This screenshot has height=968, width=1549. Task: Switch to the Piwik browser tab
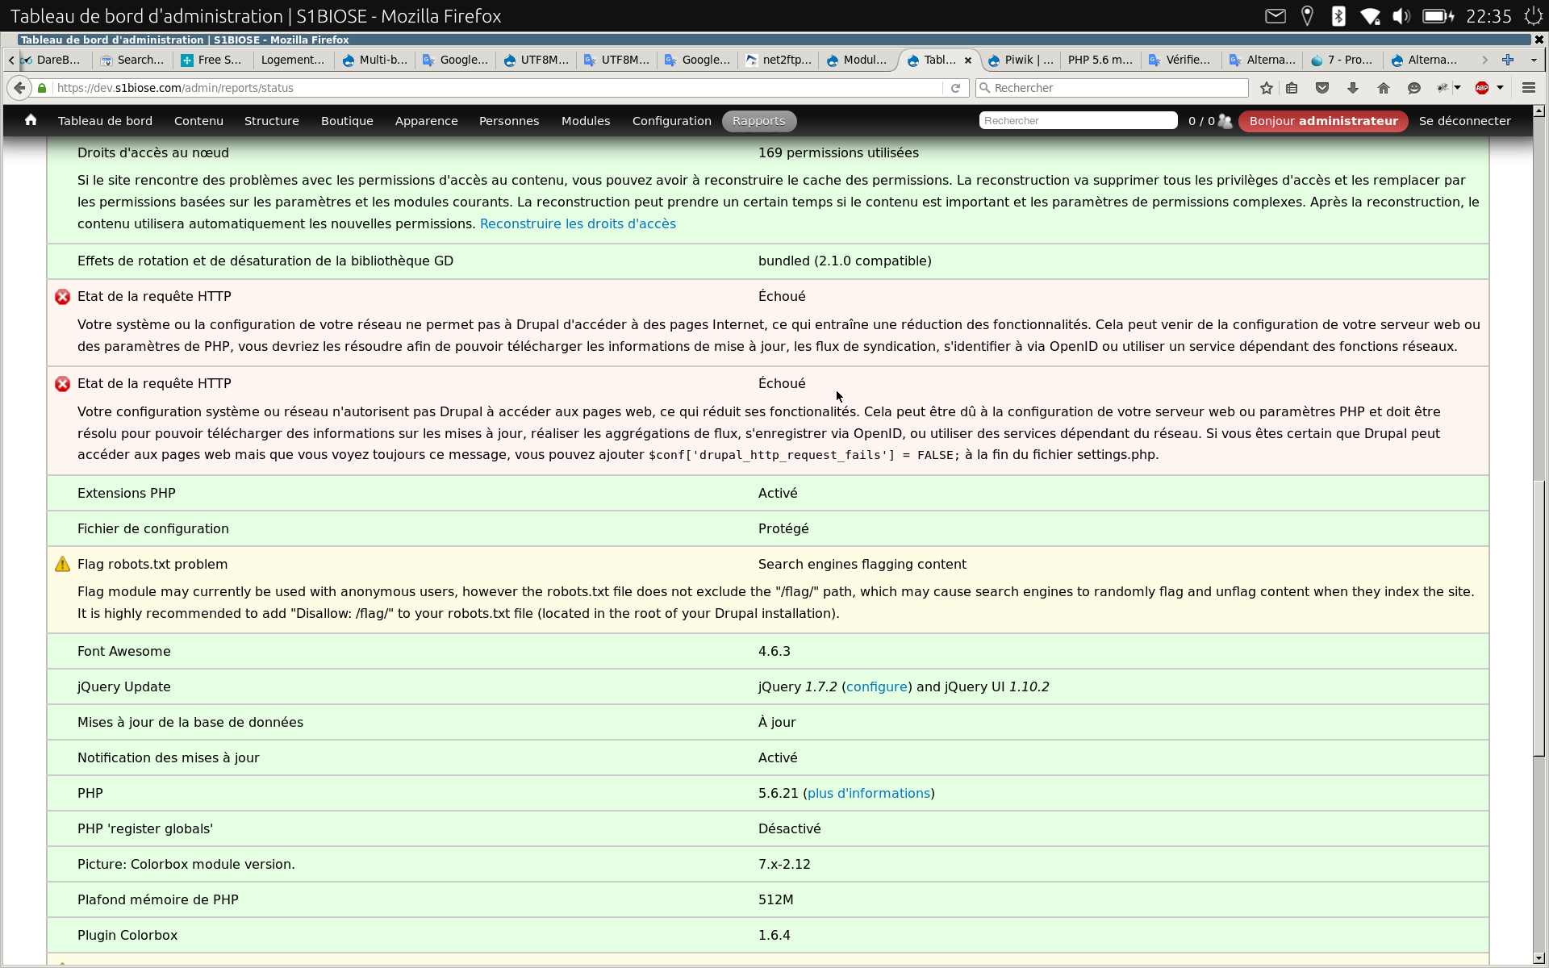point(1019,60)
